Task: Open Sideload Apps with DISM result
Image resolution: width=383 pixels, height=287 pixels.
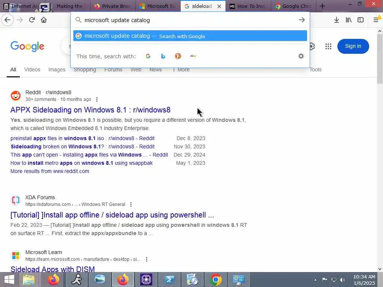Action: [x=52, y=269]
